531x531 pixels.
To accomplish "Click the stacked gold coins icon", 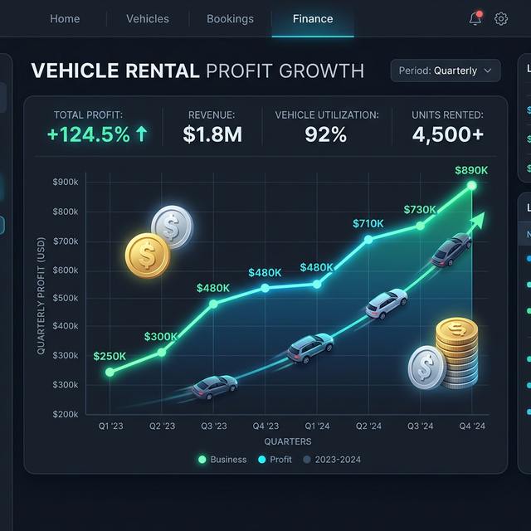I will (x=456, y=353).
